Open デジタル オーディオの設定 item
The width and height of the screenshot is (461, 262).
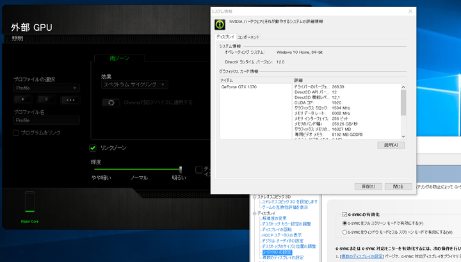tap(282, 241)
